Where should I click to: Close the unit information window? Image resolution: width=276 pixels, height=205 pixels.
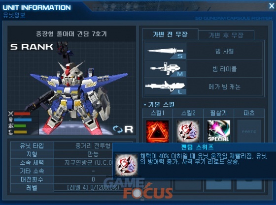[272, 6]
